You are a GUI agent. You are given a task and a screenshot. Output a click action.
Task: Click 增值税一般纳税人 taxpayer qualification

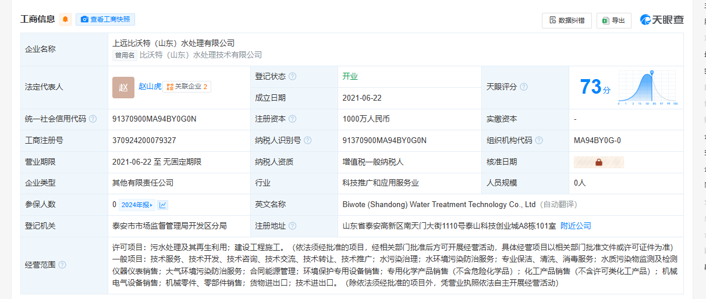(373, 162)
